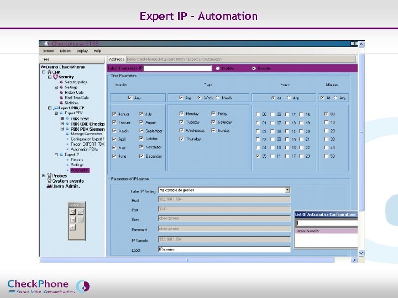This screenshot has height=298, width=398.
Task: Select the Any radio under Hours
Action: click(289, 98)
